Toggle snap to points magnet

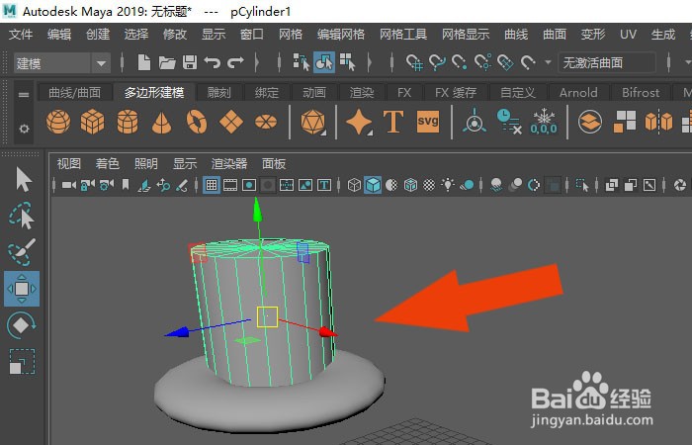pyautogui.click(x=460, y=62)
